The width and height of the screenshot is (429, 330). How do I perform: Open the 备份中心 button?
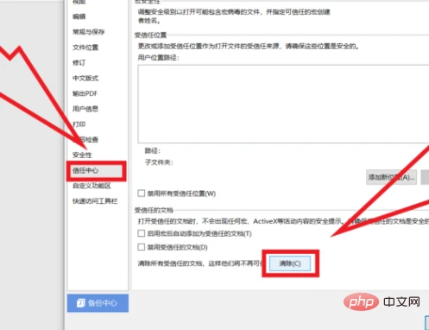coord(98,303)
